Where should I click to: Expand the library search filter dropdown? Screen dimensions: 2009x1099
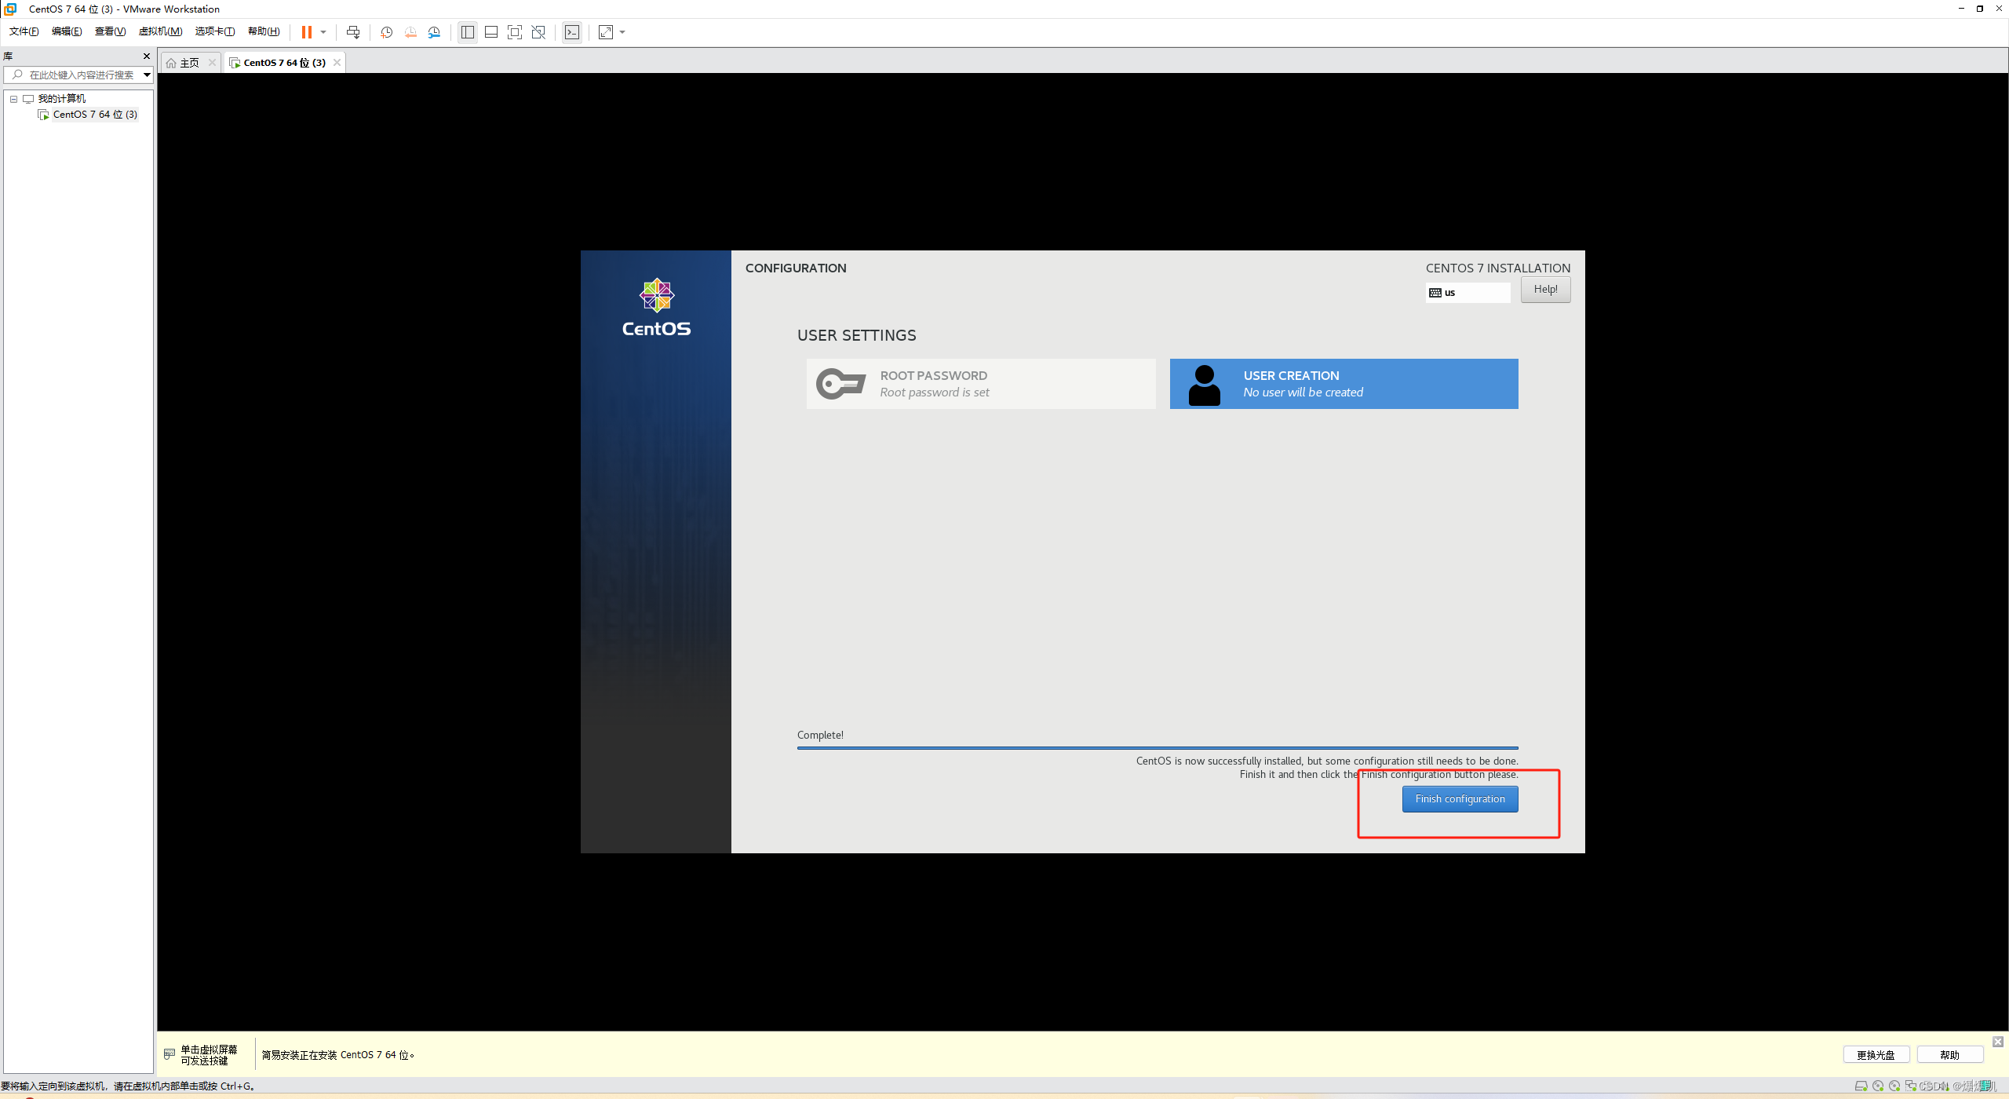pyautogui.click(x=147, y=75)
